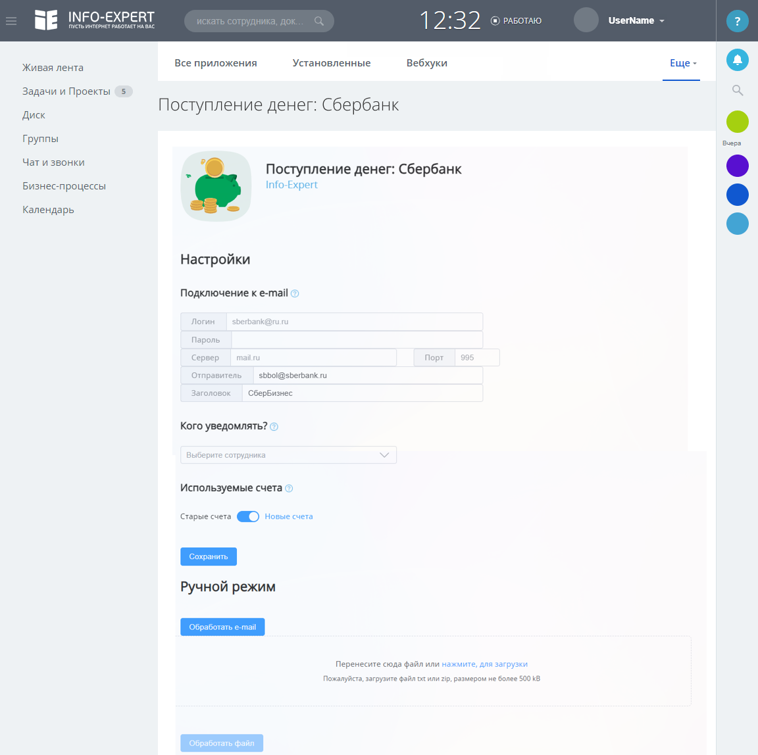Switch to the Установленные tab
758x755 pixels.
(332, 63)
